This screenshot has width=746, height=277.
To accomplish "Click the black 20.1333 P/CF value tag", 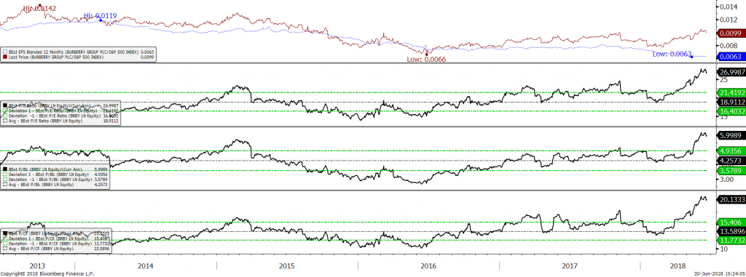I will click(x=731, y=200).
